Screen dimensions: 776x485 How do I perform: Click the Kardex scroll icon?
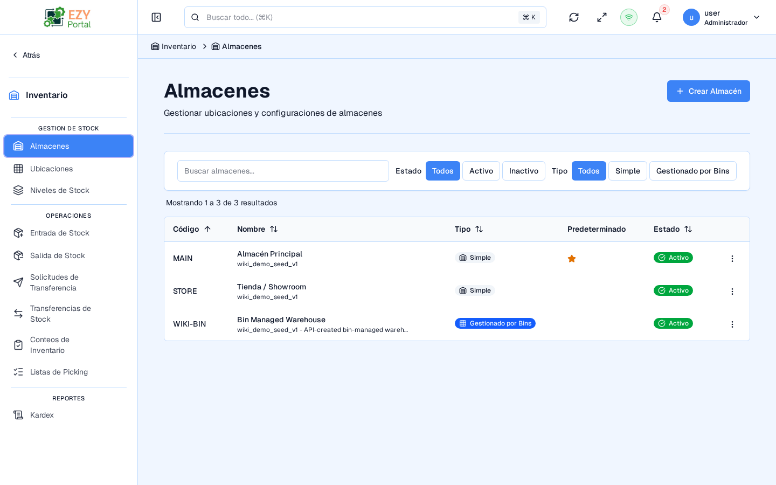(x=18, y=415)
